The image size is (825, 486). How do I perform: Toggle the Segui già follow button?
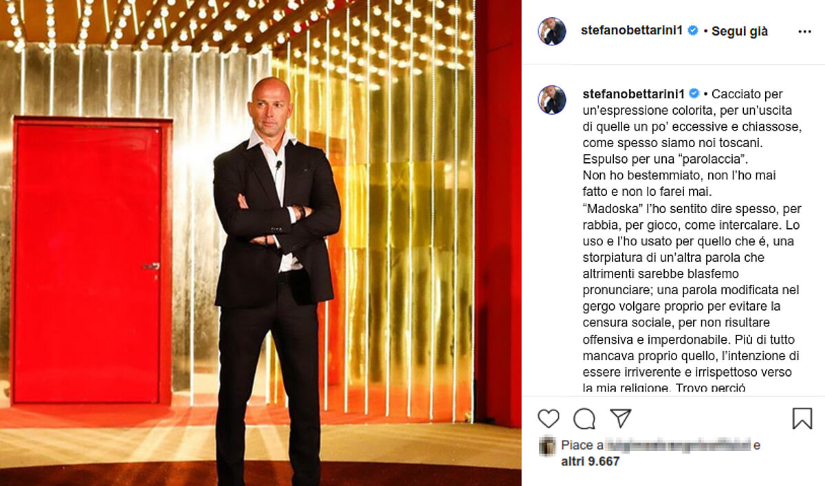740,31
